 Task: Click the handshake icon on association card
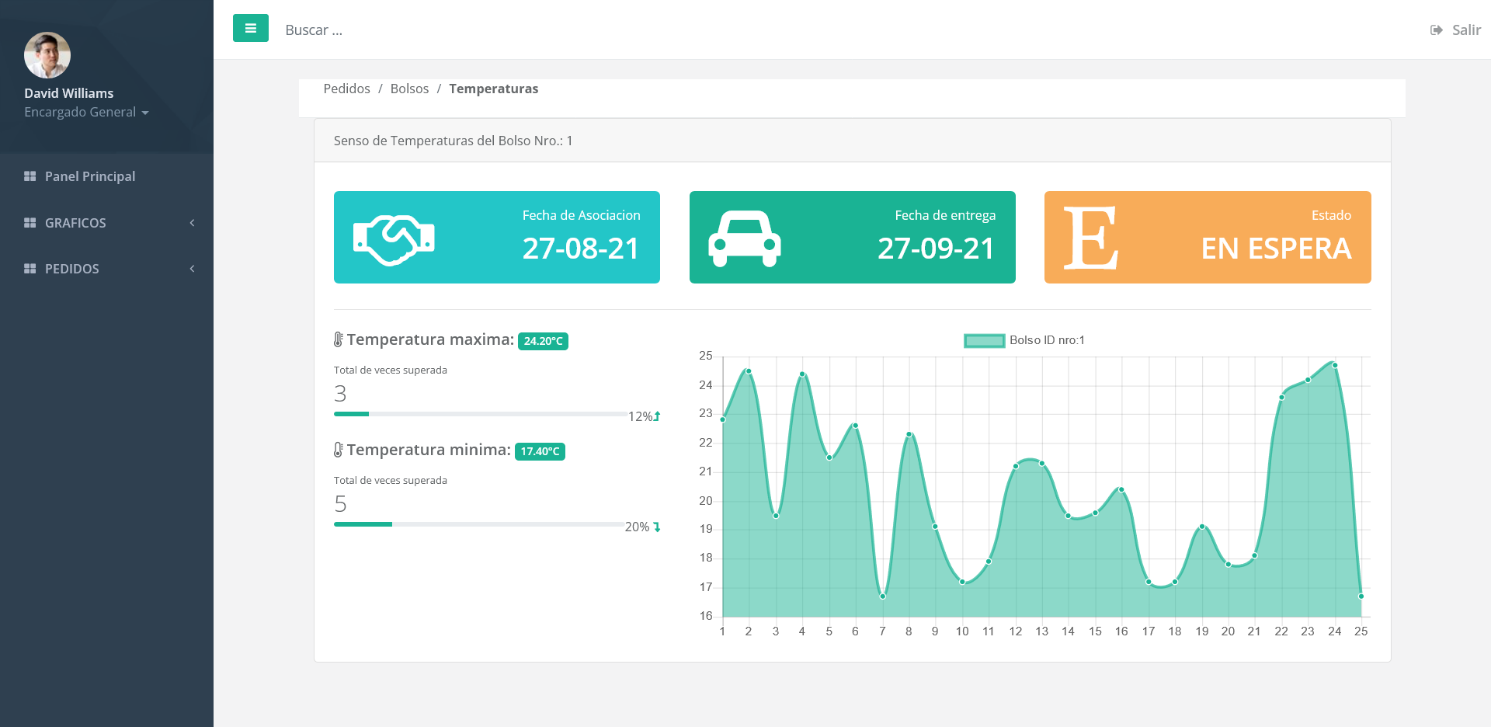394,239
